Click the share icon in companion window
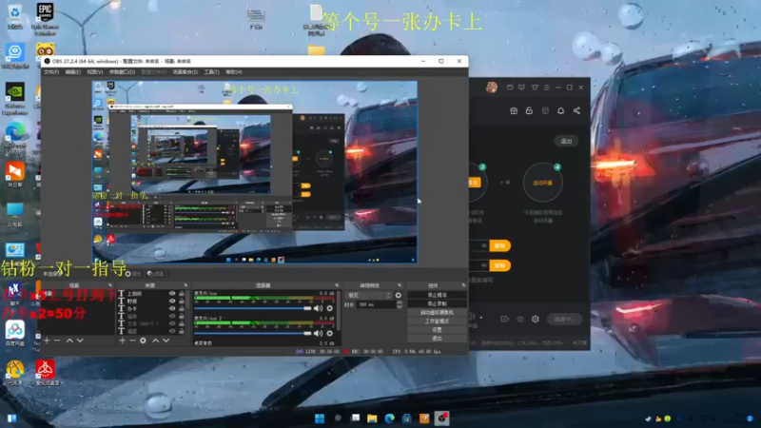The width and height of the screenshot is (761, 428). [x=576, y=110]
